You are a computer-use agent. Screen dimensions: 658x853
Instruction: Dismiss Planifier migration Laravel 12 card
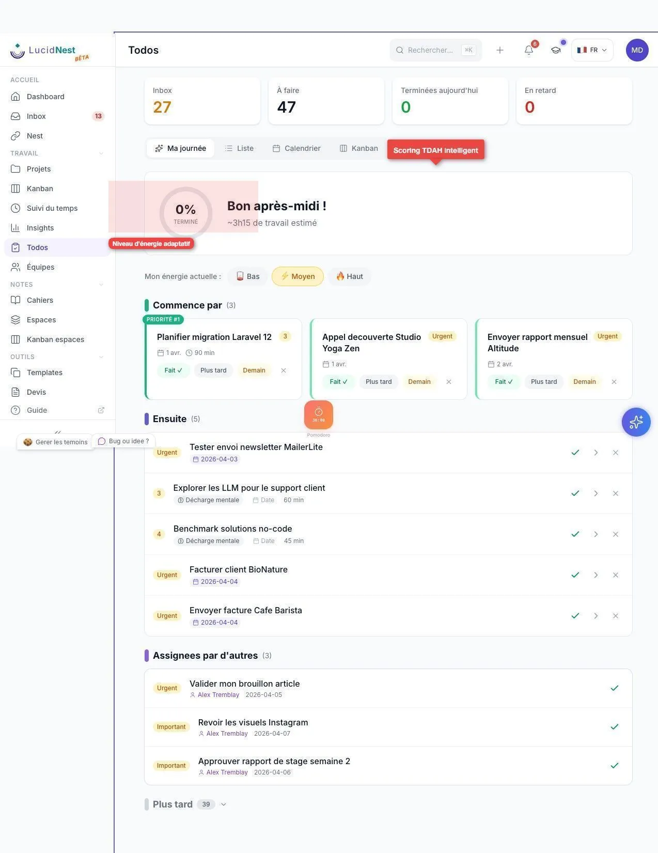pyautogui.click(x=284, y=370)
